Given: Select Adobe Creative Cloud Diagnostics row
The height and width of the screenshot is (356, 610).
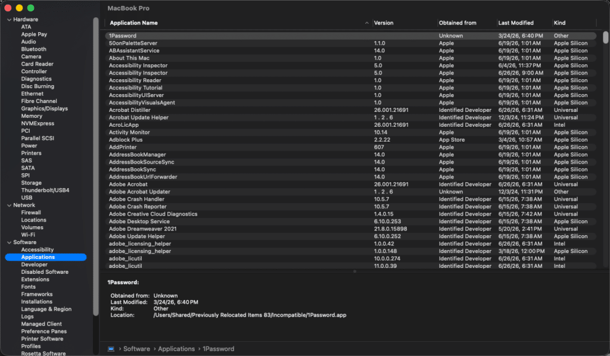Looking at the screenshot, I should click(x=350, y=214).
